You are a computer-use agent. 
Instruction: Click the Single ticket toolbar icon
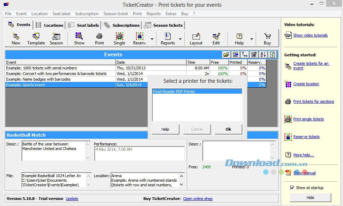119,38
